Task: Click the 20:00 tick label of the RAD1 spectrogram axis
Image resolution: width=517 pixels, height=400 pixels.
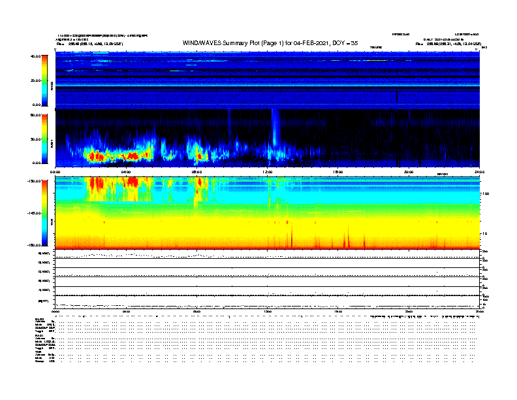Action: [x=409, y=172]
